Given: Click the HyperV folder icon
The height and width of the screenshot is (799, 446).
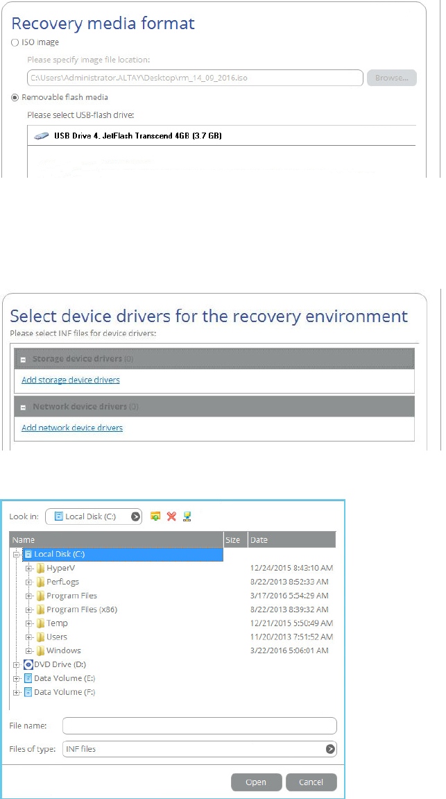Looking at the screenshot, I should click(x=40, y=568).
